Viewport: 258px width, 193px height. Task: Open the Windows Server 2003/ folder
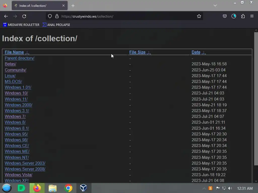(25, 163)
